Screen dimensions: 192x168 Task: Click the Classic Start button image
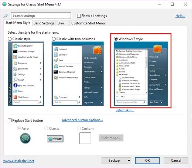click(55, 139)
